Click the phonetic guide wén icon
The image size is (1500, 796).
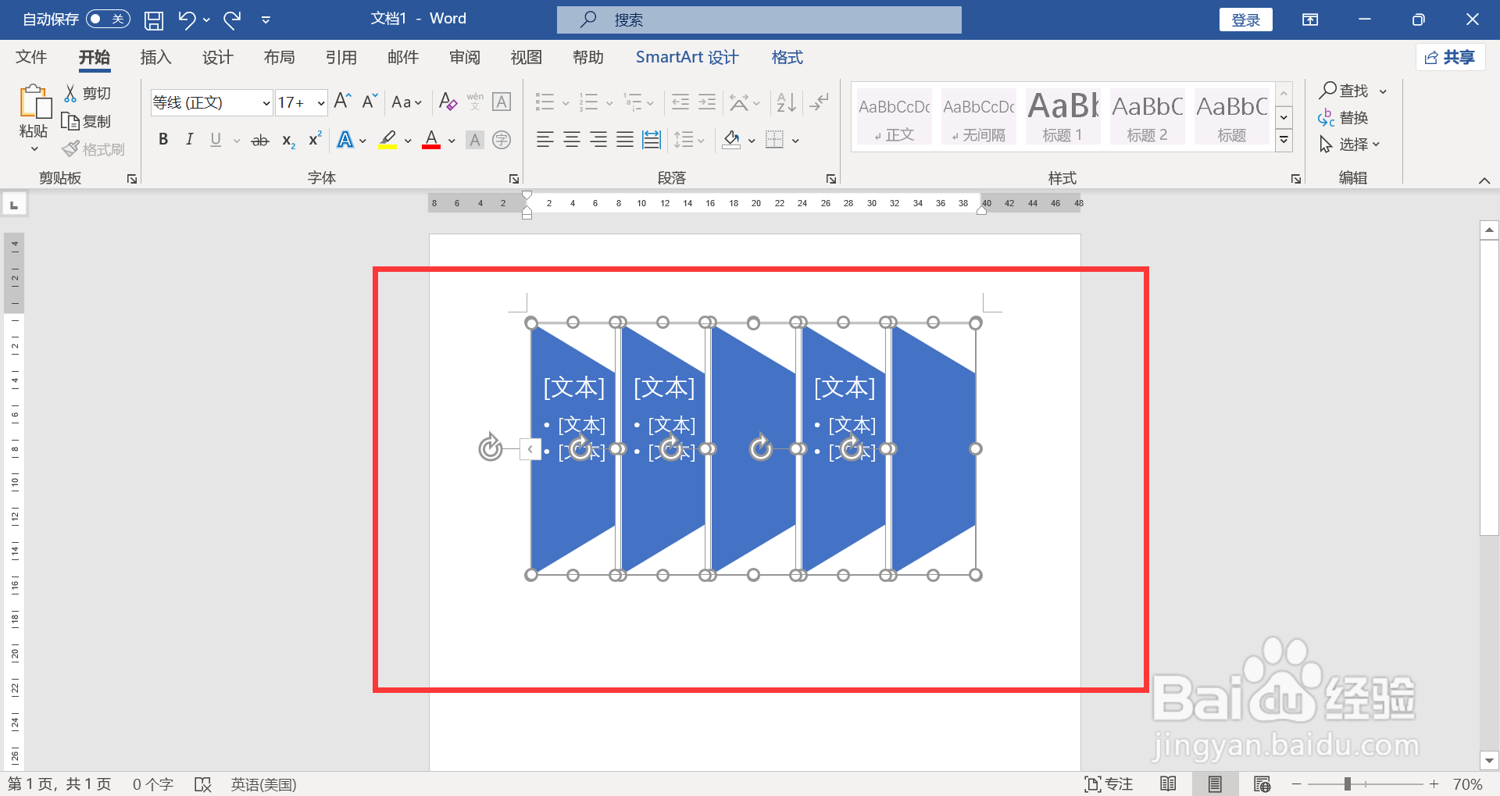[x=475, y=102]
